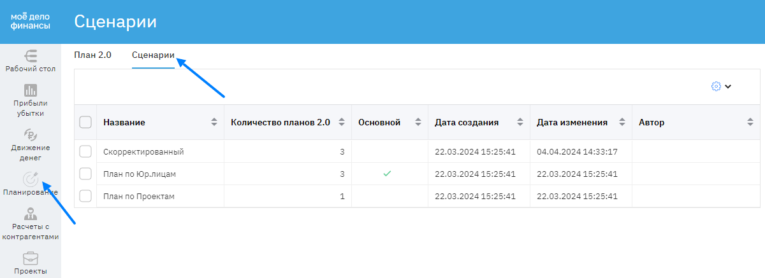Image resolution: width=765 pixels, height=278 pixels.
Task: Switch to the План 2.0 tab
Action: coord(92,55)
